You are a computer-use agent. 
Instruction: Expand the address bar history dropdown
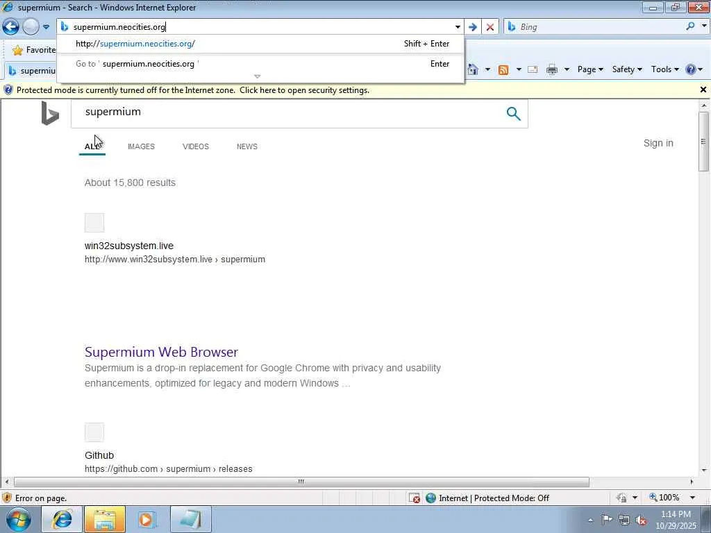[x=458, y=27]
